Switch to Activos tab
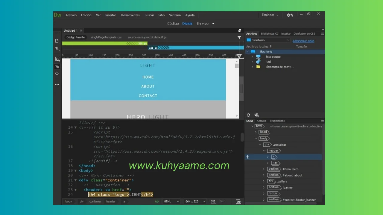383x215 pixels. click(x=261, y=121)
